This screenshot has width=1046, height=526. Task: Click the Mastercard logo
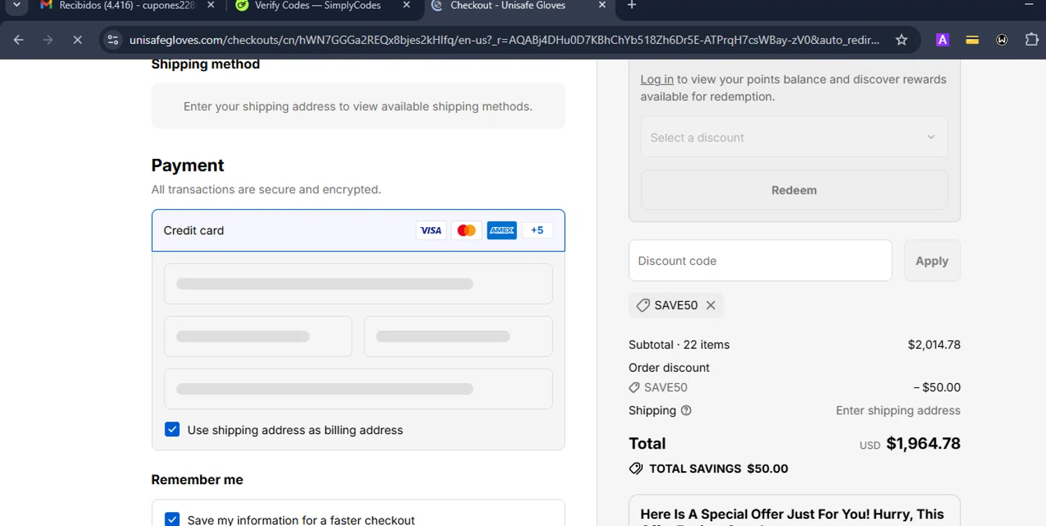467,231
